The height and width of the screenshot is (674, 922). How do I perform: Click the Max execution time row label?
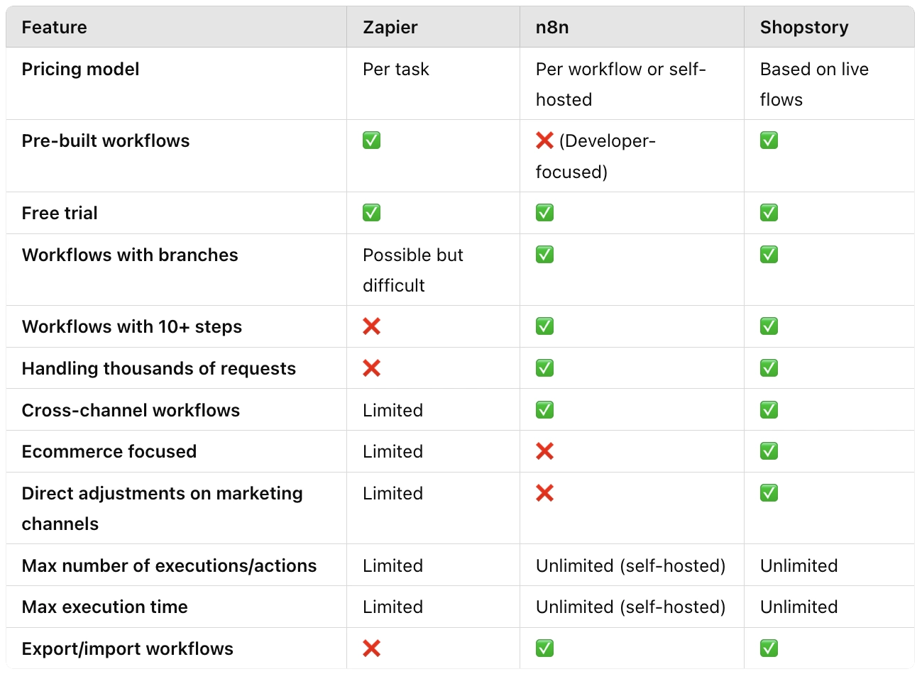[x=104, y=607]
